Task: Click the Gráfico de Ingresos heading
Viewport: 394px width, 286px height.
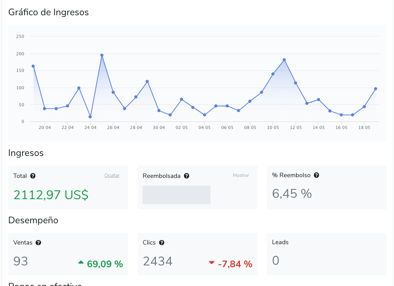Action: [49, 12]
